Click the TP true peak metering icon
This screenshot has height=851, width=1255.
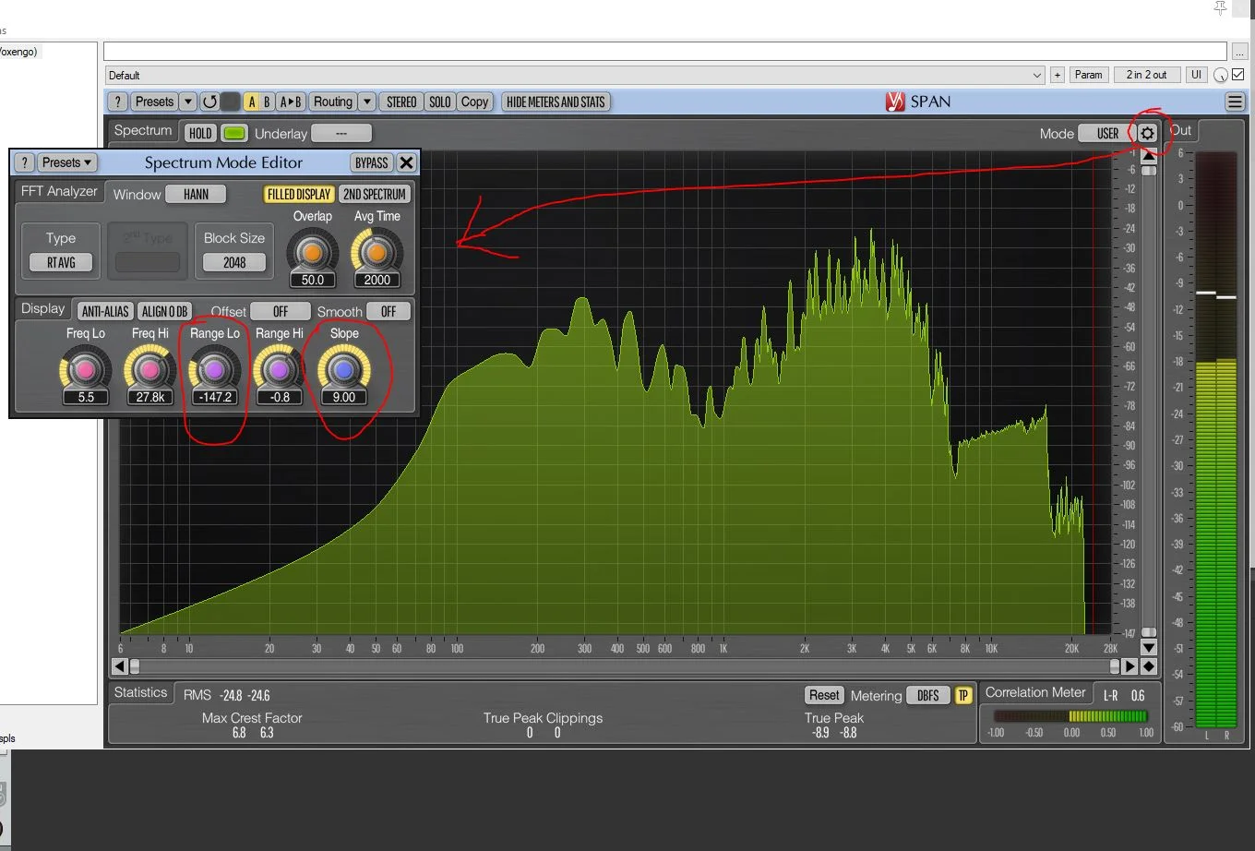click(963, 695)
